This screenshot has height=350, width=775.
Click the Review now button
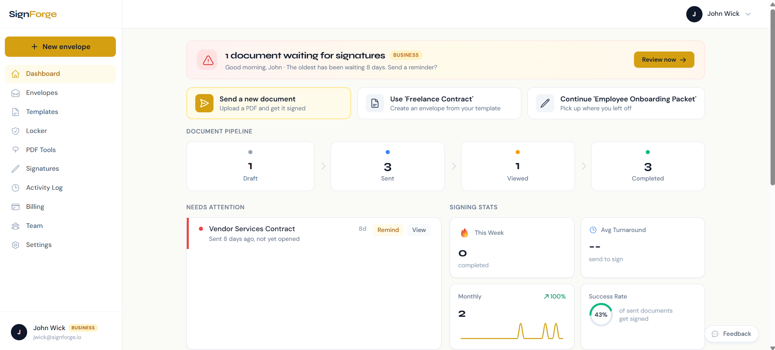[x=664, y=60]
